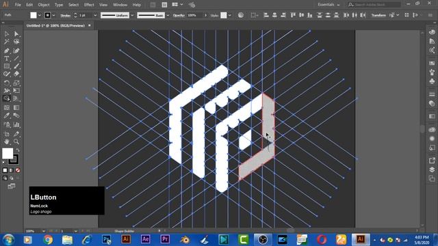Viewport: 438px width, 246px height.
Task: Click horizontal align left button
Action: pos(266,15)
